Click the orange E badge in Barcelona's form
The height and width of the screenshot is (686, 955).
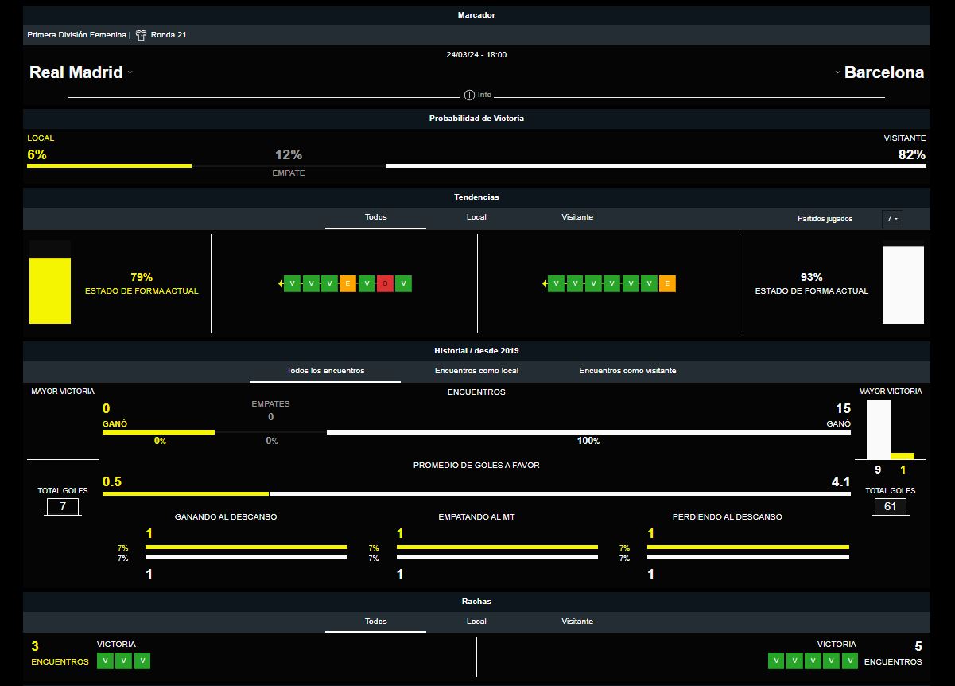coord(667,283)
